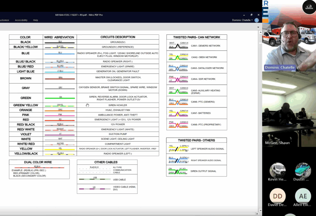Select McGee, Shaun video tile
This screenshot has height=216, width=316.
click(x=289, y=109)
